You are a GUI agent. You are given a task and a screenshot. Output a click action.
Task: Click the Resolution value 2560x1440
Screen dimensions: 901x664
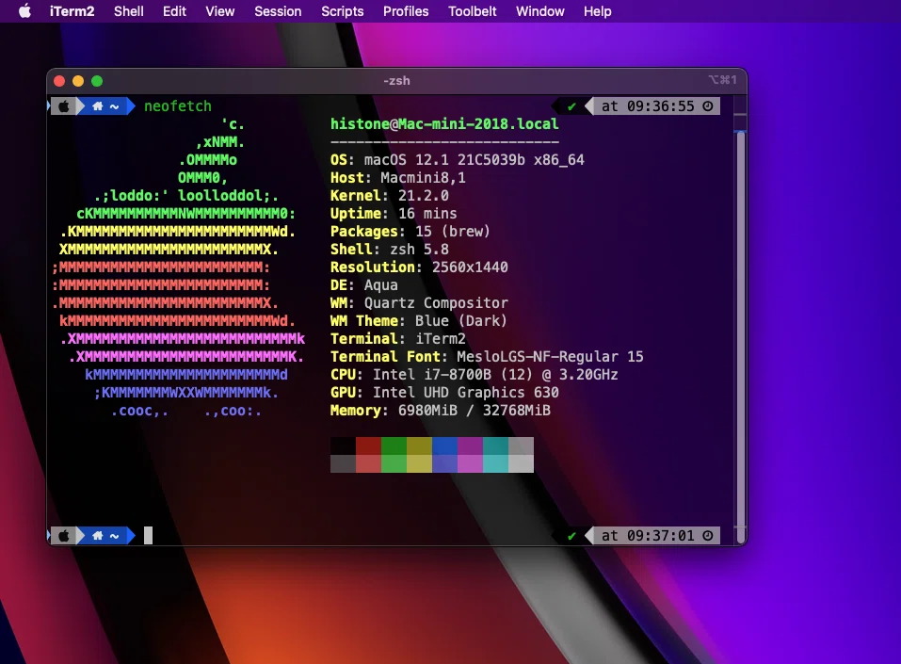pos(470,267)
